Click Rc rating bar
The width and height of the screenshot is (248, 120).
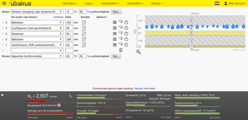[x=50, y=101]
